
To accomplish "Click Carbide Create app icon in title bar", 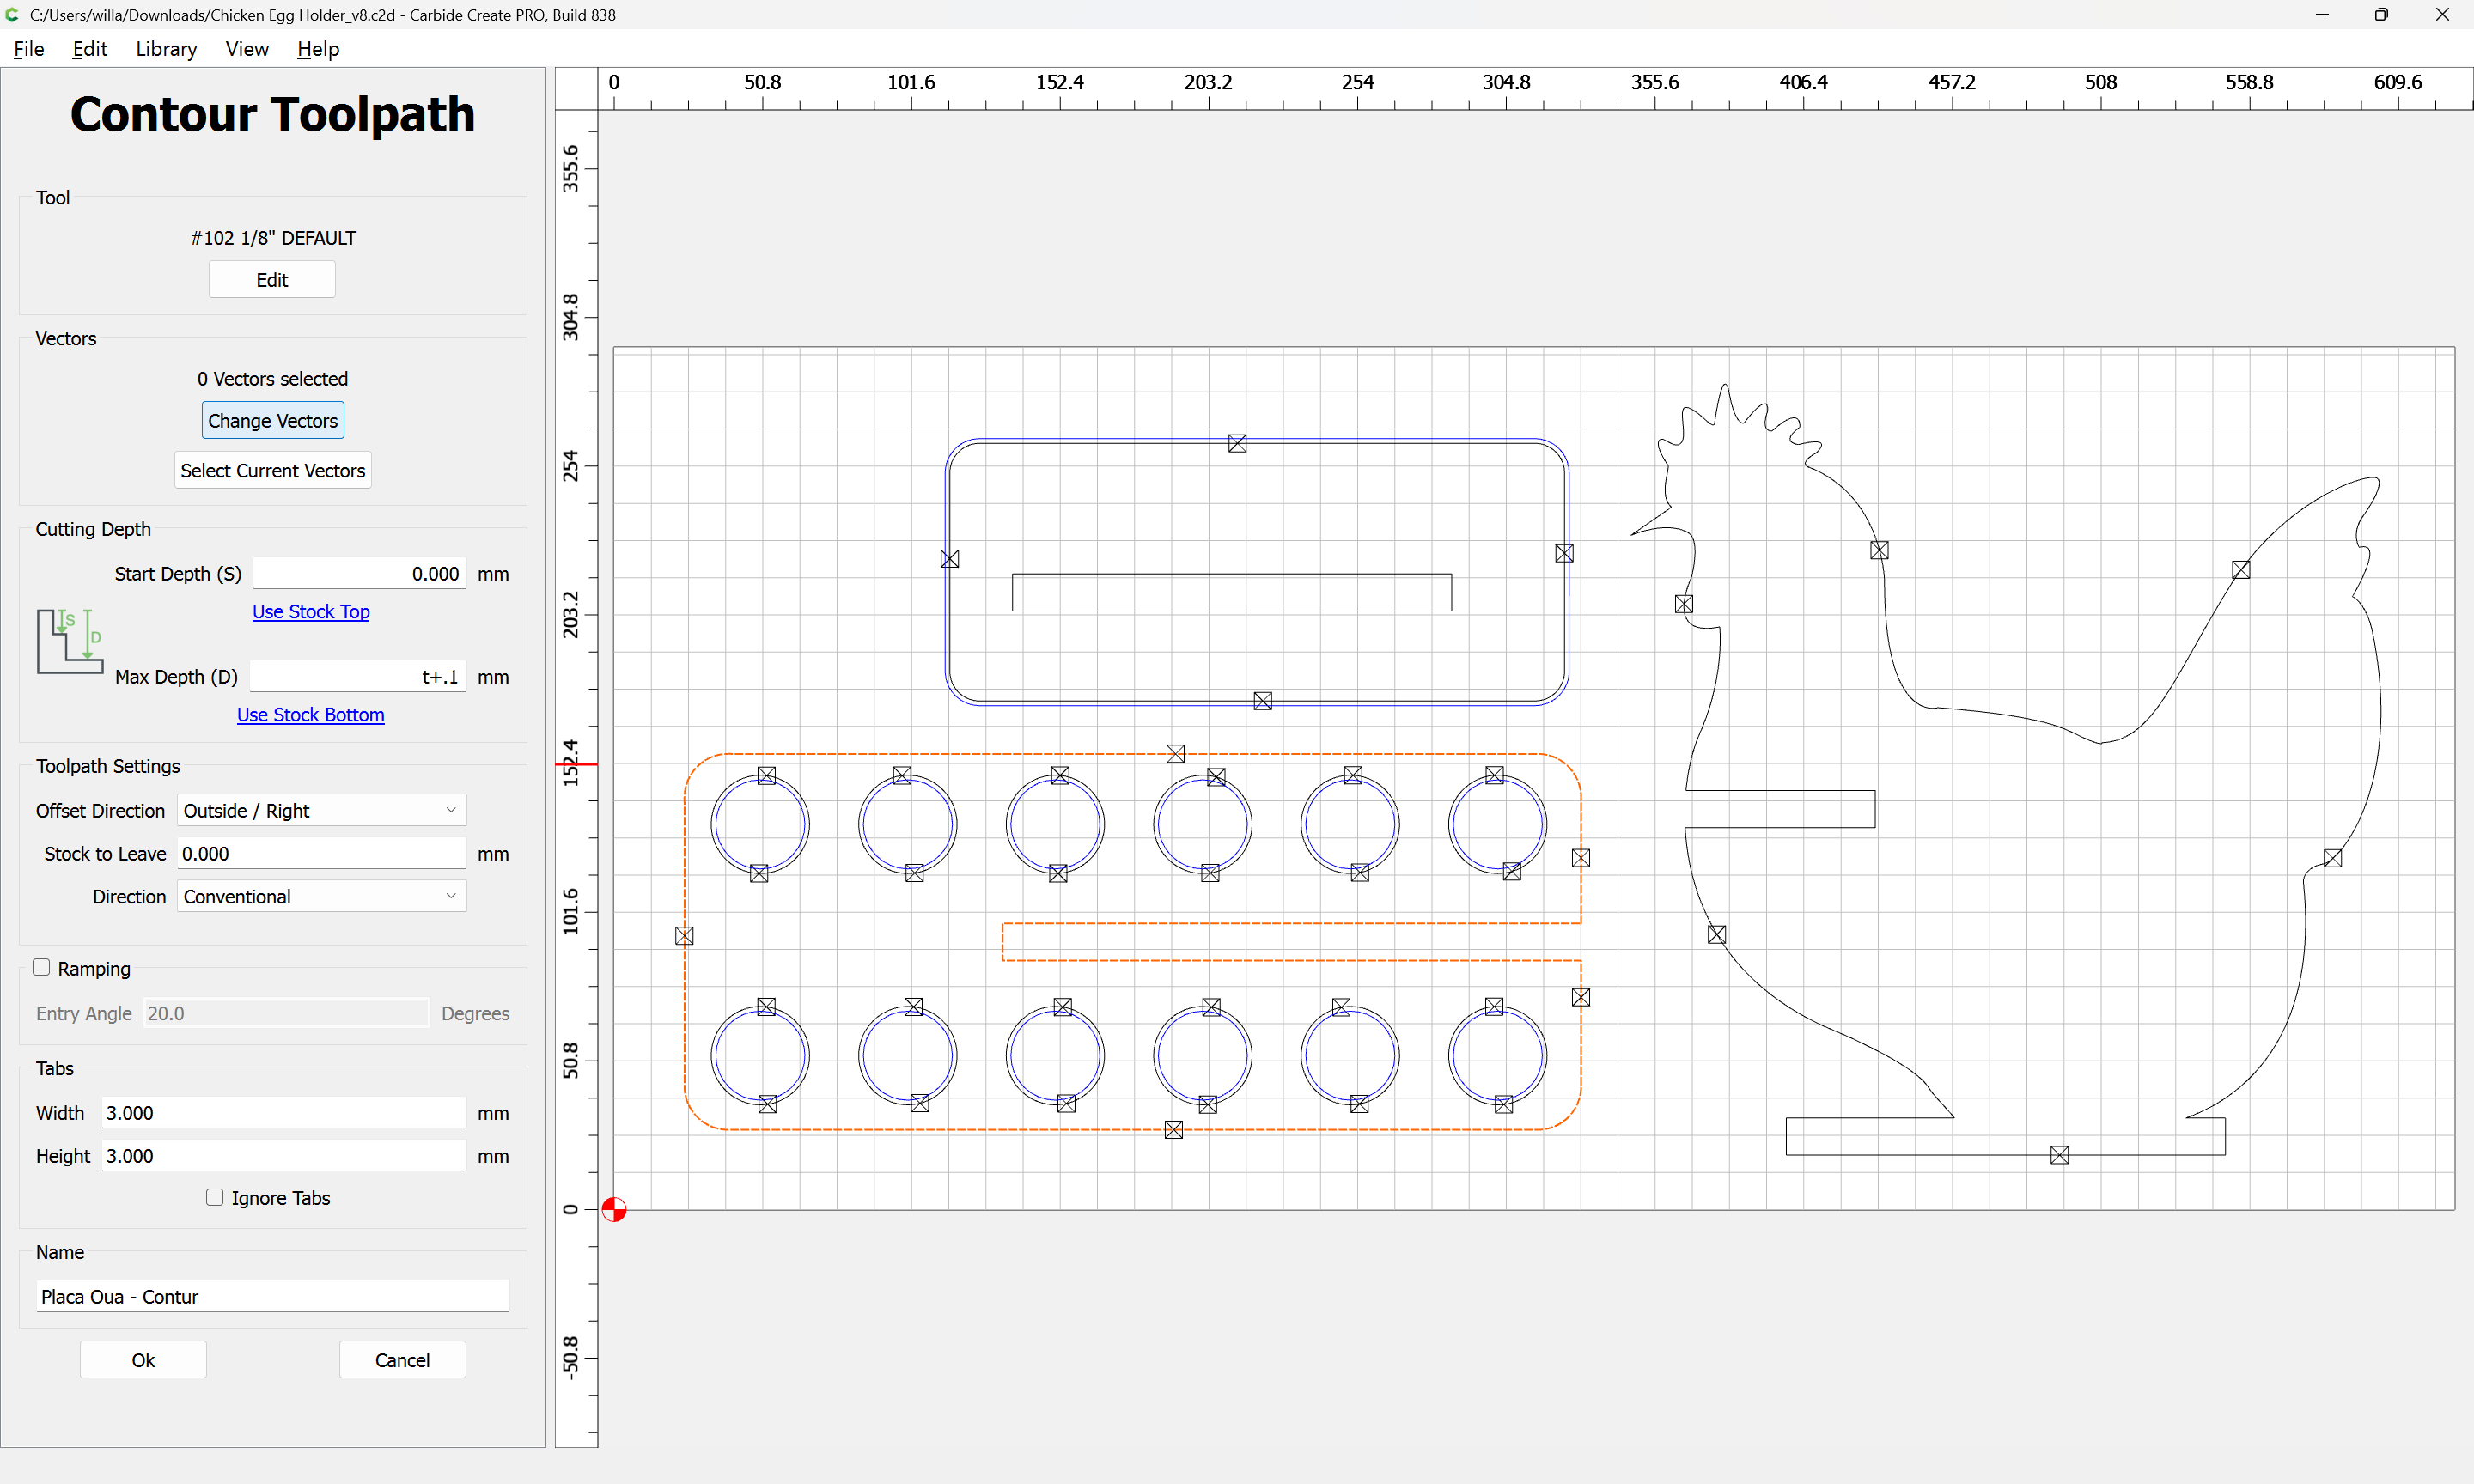I will pyautogui.click(x=12, y=14).
